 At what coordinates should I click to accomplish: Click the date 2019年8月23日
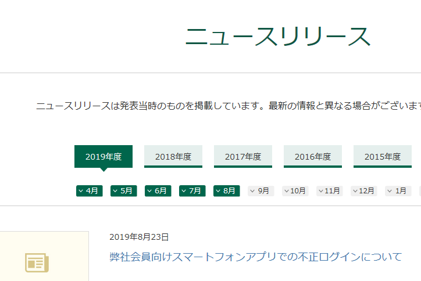(139, 237)
